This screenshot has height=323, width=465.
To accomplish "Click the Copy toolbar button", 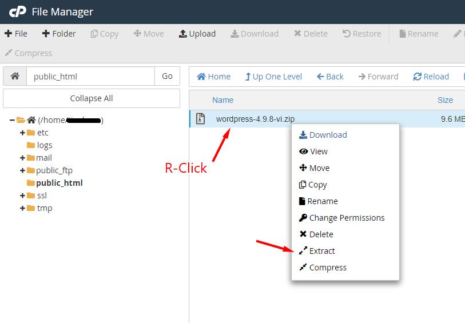I will tap(105, 34).
